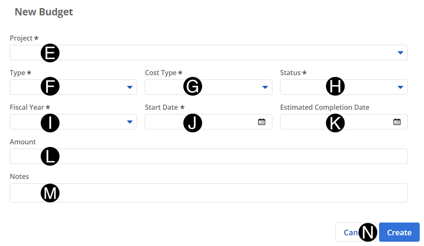Click the Type field's blue arrow
Screen dimensions: 424x246
click(129, 87)
